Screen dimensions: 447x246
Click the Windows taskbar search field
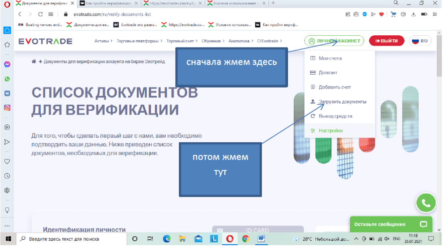[x=72, y=239]
